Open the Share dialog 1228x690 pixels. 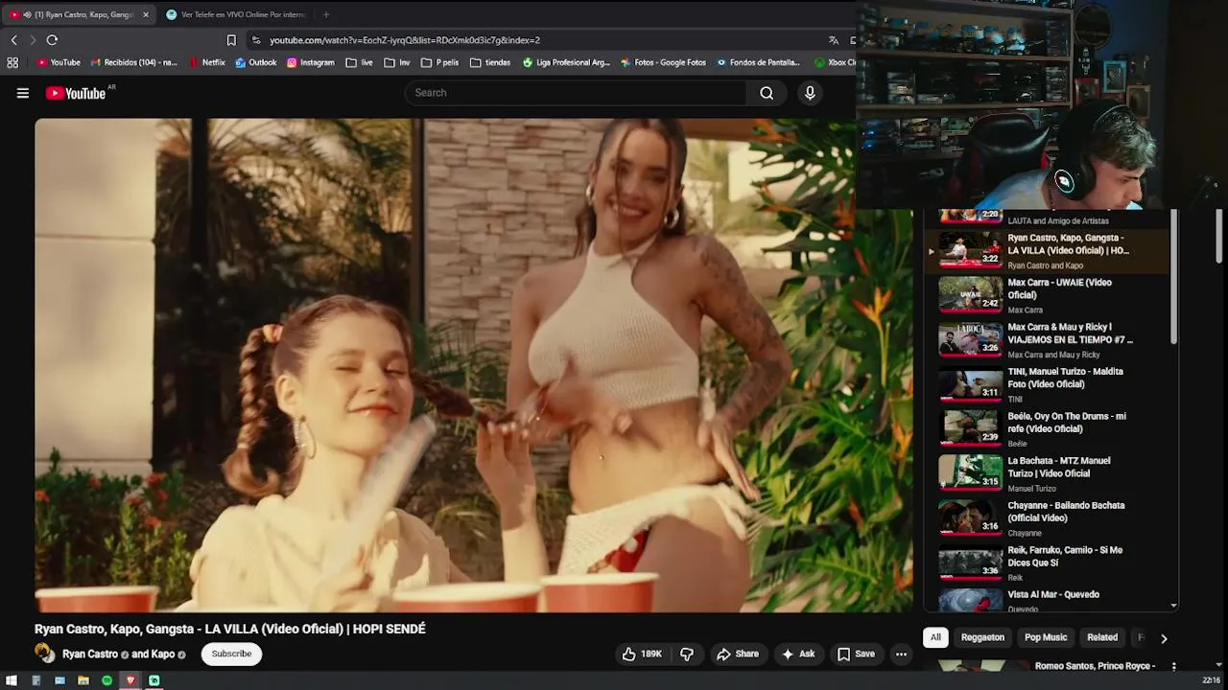(x=738, y=654)
